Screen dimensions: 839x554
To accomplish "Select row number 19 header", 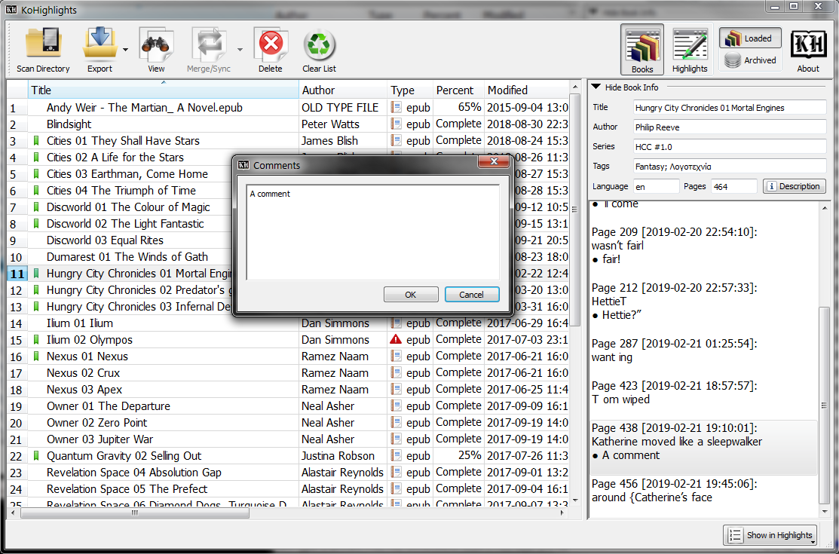I will [17, 406].
